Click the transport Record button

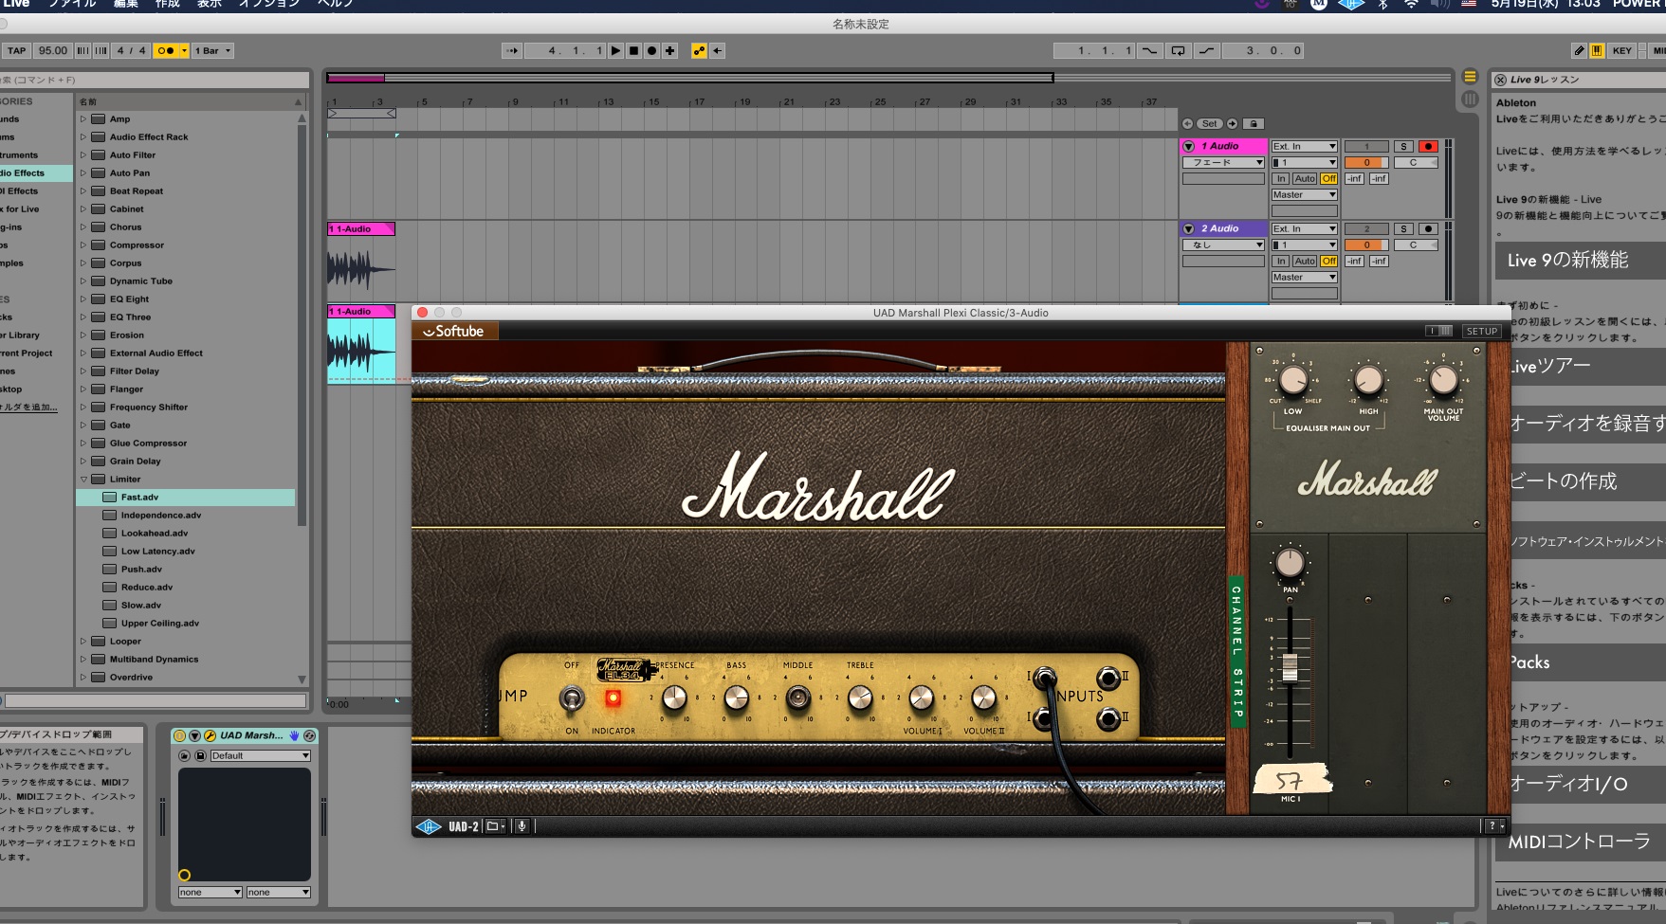tap(651, 51)
